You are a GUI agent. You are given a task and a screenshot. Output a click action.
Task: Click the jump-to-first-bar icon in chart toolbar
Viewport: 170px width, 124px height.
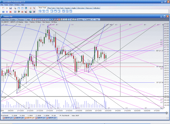[50, 20]
